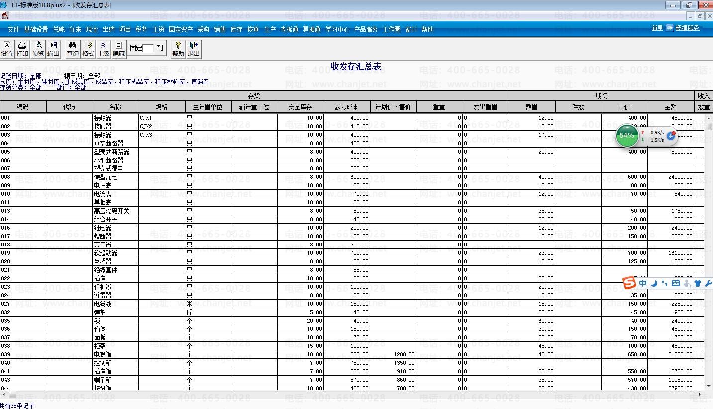Open the 总账 menu
Image resolution: width=713 pixels, height=409 pixels.
(59, 29)
